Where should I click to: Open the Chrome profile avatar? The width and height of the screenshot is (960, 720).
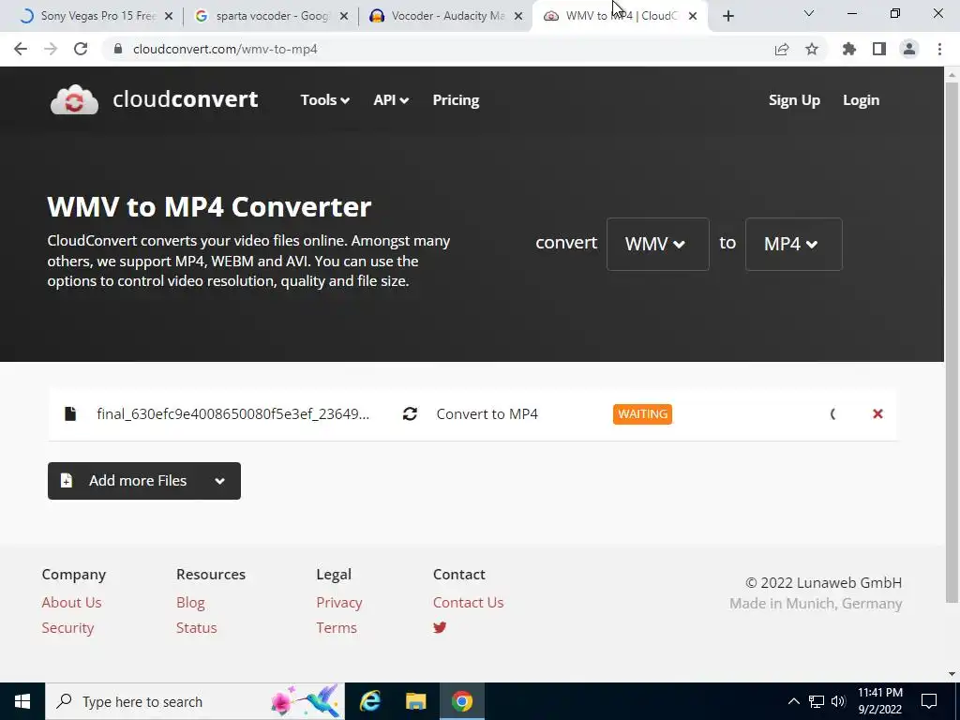pyautogui.click(x=909, y=49)
